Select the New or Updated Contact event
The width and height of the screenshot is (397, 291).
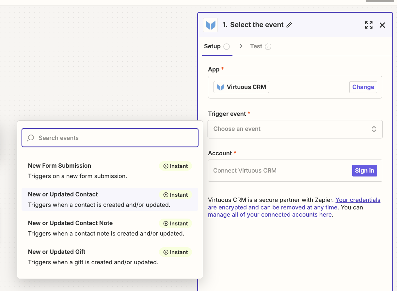click(63, 194)
